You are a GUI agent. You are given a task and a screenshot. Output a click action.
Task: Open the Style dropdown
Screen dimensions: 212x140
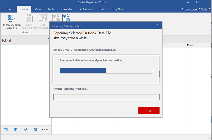[x=205, y=9]
